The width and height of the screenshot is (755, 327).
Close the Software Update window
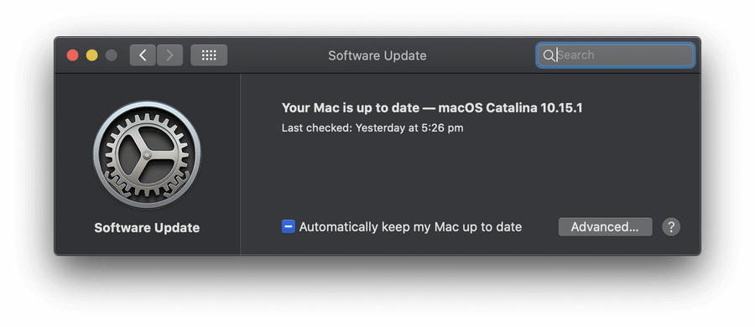coord(73,55)
